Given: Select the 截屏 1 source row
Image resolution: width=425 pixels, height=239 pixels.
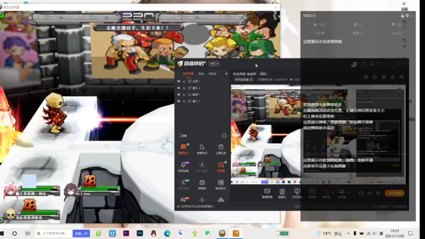Looking at the screenshot, I should tap(202, 95).
